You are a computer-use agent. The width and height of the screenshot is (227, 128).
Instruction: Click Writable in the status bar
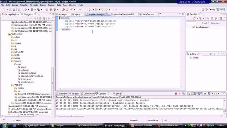(x=134, y=121)
